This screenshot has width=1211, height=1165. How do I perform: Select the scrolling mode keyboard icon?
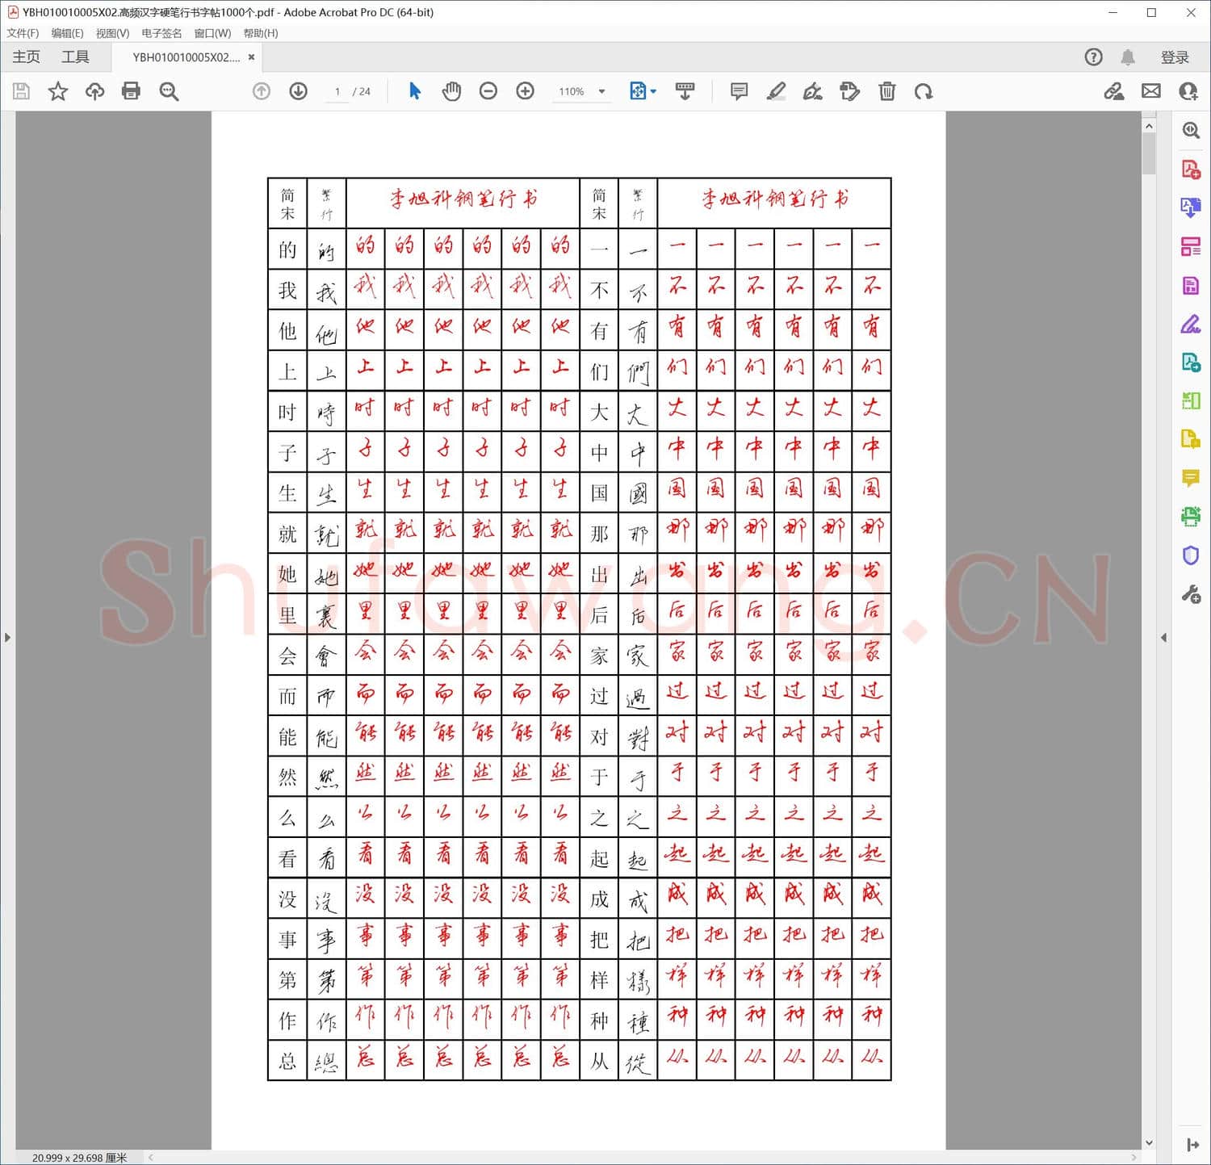click(685, 91)
